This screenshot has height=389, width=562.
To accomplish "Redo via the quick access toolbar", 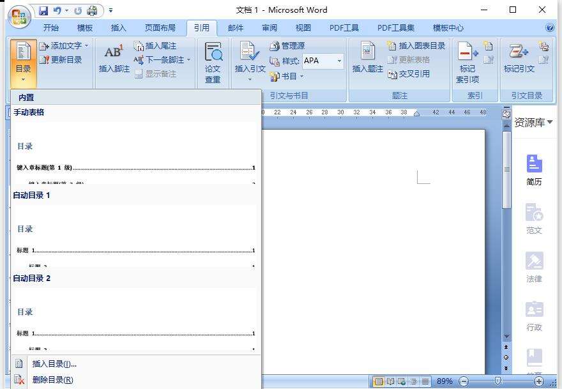I will pos(78,11).
